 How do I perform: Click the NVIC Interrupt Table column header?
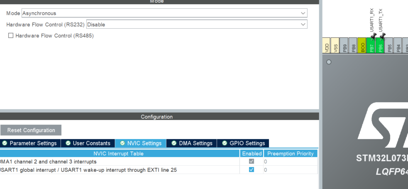click(120, 154)
